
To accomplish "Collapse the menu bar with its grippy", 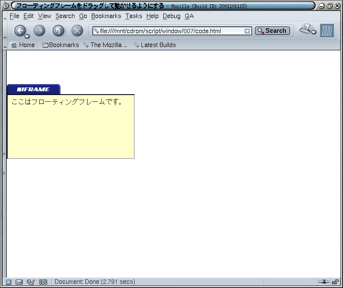I will point(5,16).
